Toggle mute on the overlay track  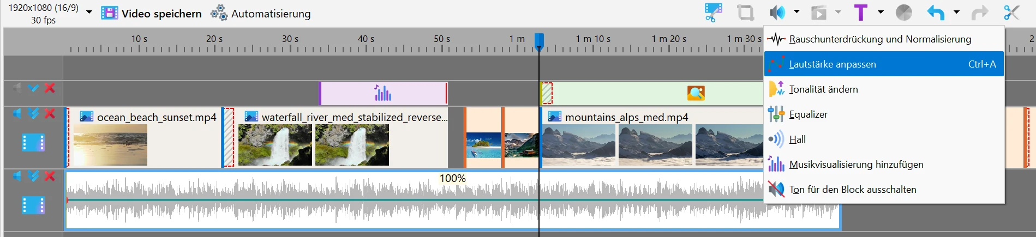[17, 88]
